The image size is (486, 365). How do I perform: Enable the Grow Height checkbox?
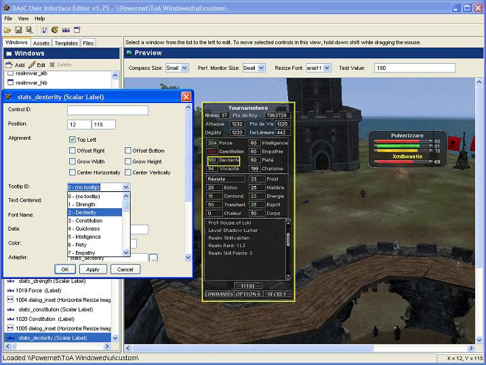point(127,161)
